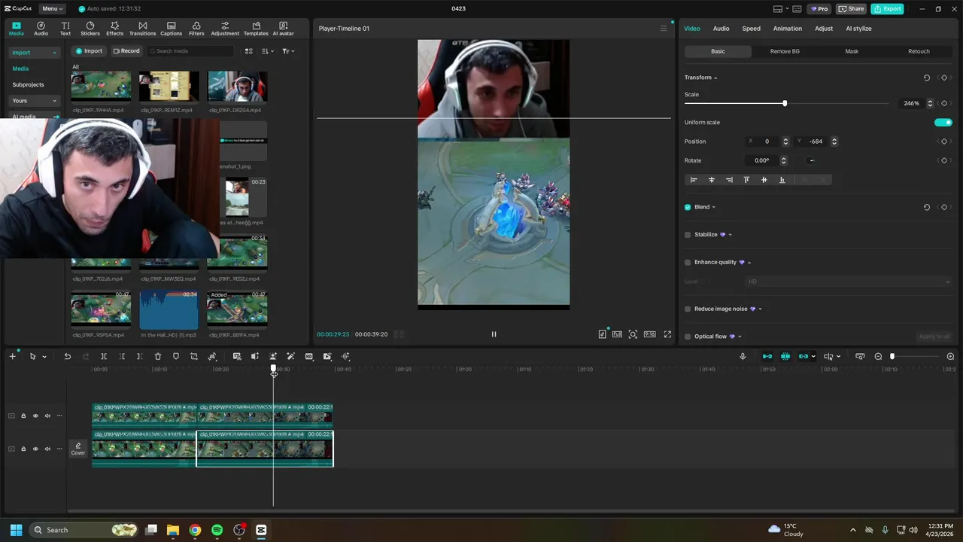
Task: Click the Import media button
Action: click(89, 51)
